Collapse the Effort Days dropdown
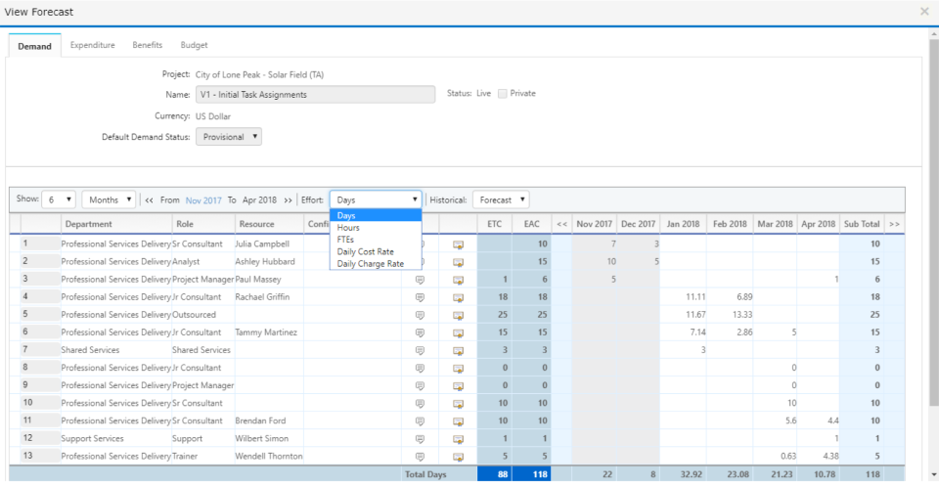This screenshot has height=487, width=939. [376, 199]
